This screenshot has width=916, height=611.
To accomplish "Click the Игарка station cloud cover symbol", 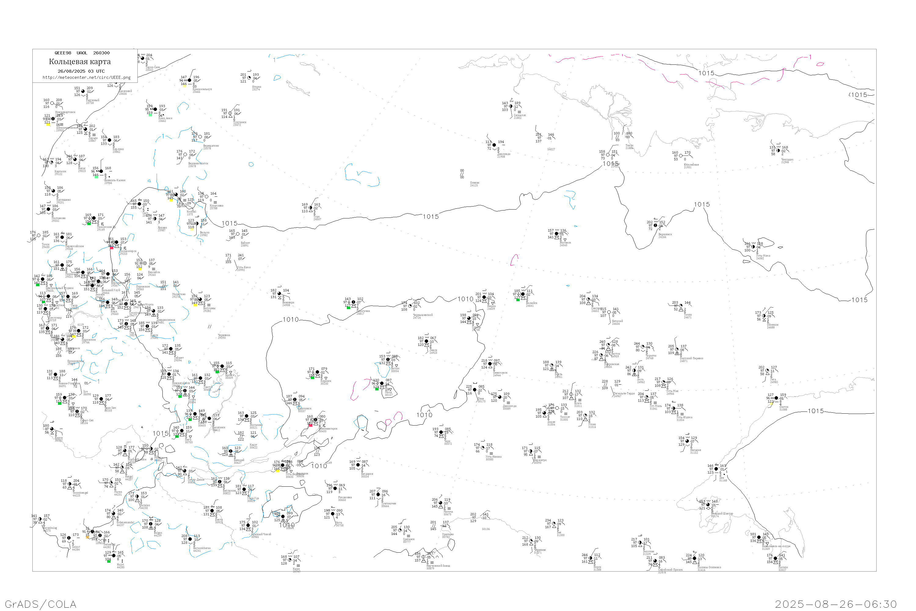I will [x=249, y=78].
